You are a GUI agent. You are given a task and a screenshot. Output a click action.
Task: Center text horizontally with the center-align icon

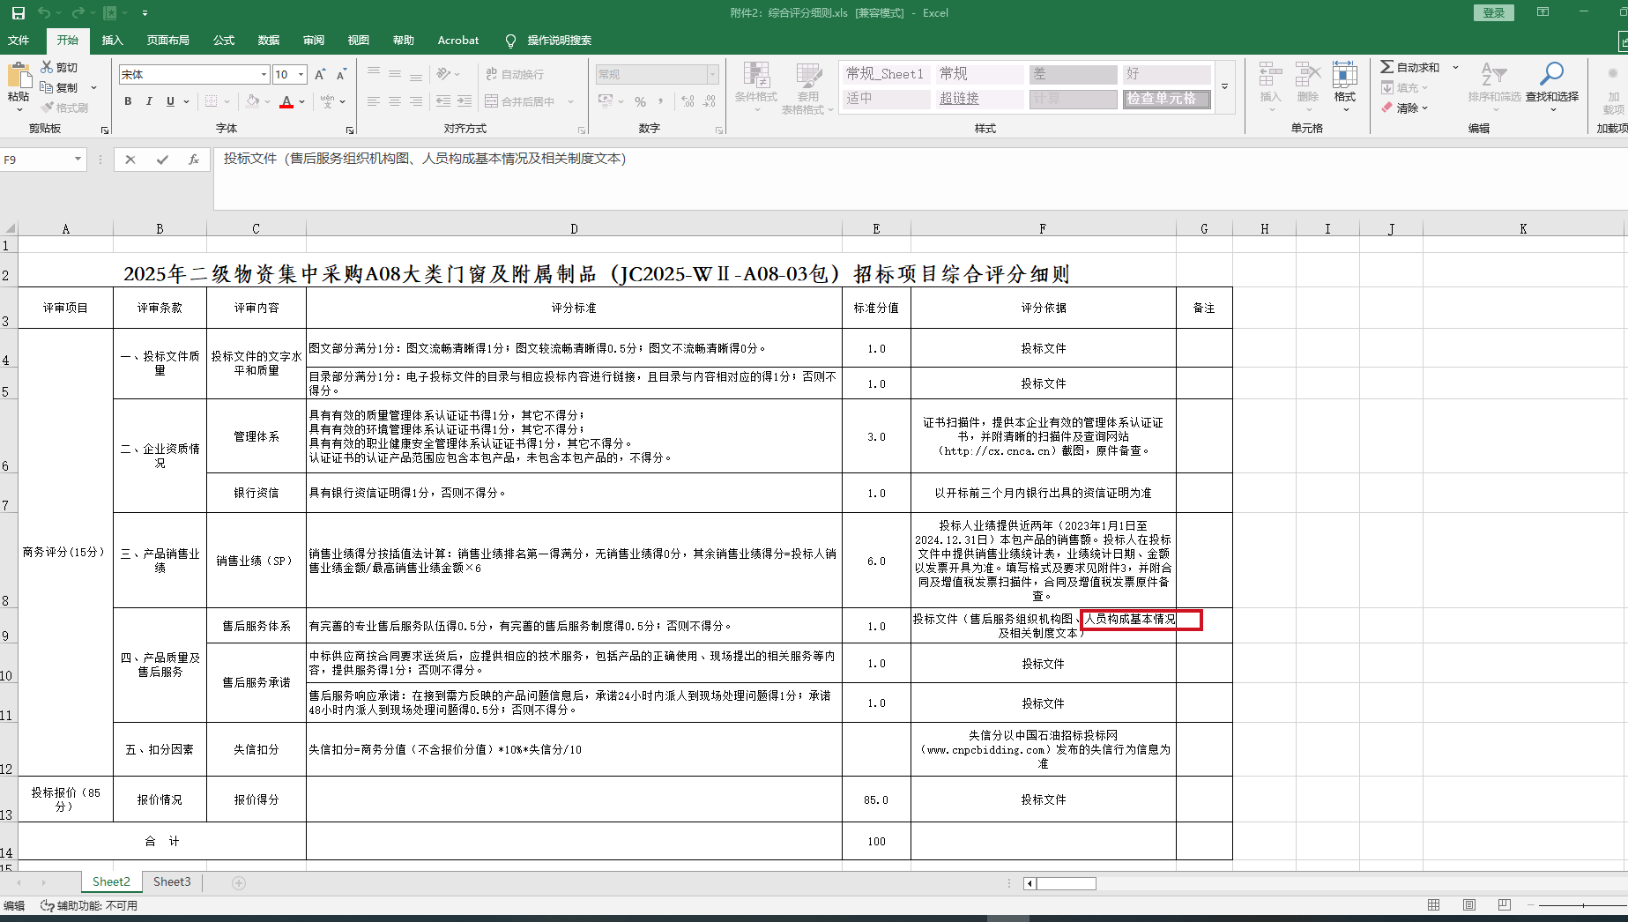click(395, 102)
